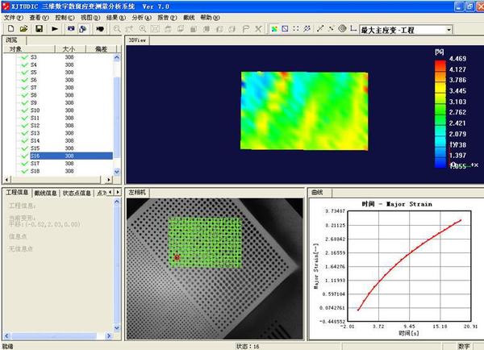The height and width of the screenshot is (350, 484).
Task: Open the 最大主应变-工程 result dropdown
Action: click(449, 30)
